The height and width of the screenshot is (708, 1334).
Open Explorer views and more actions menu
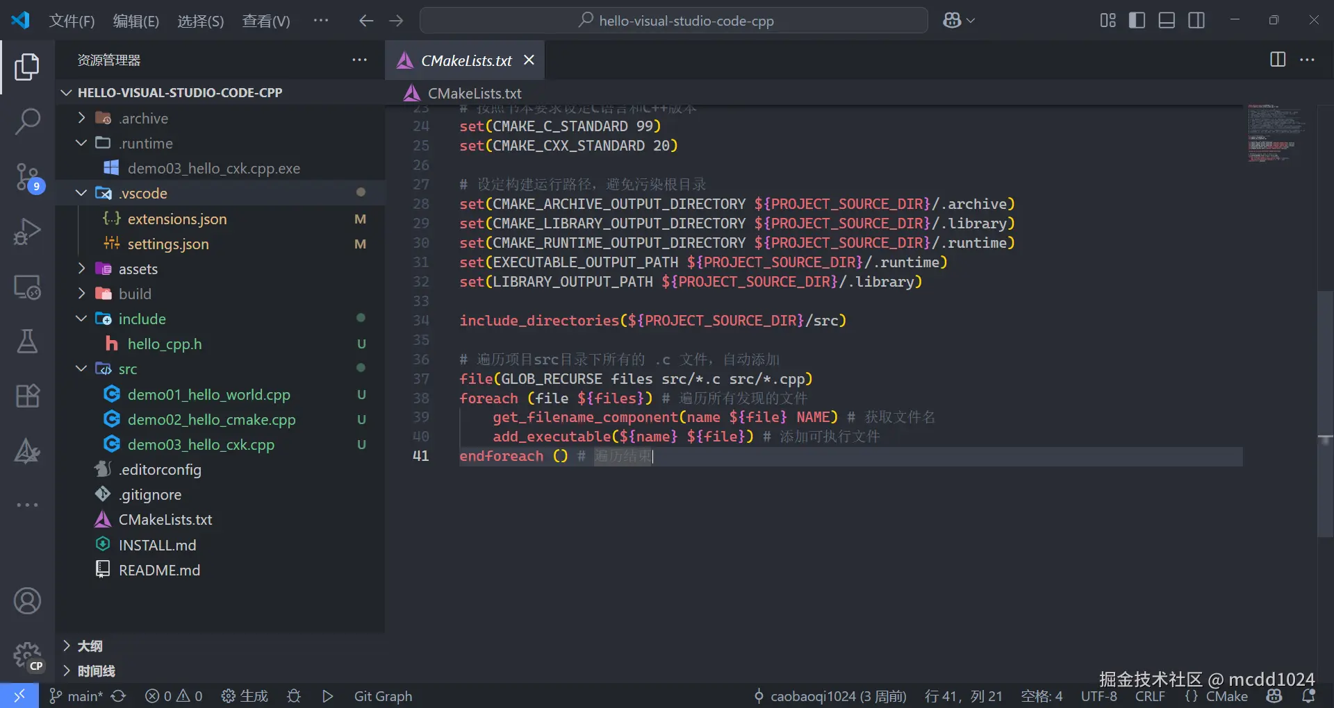pyautogui.click(x=359, y=60)
